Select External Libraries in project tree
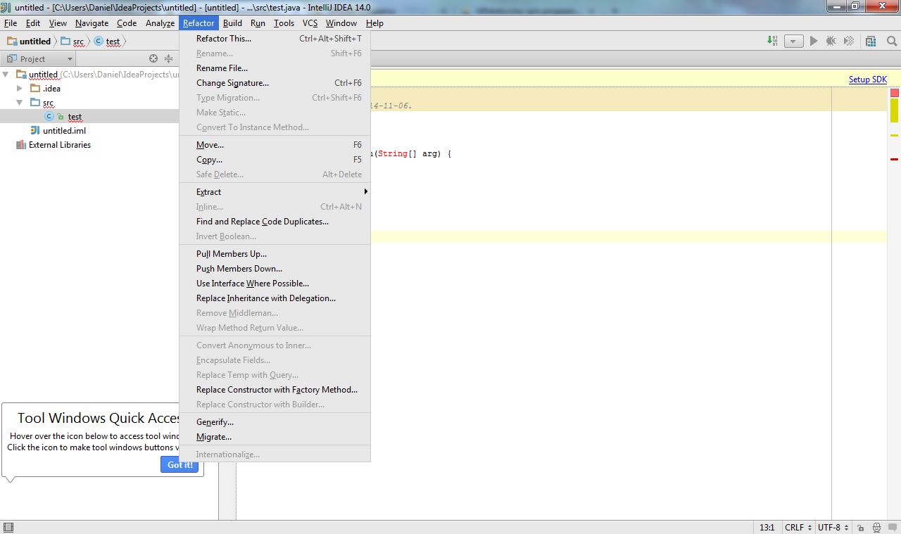901x534 pixels. coord(60,145)
